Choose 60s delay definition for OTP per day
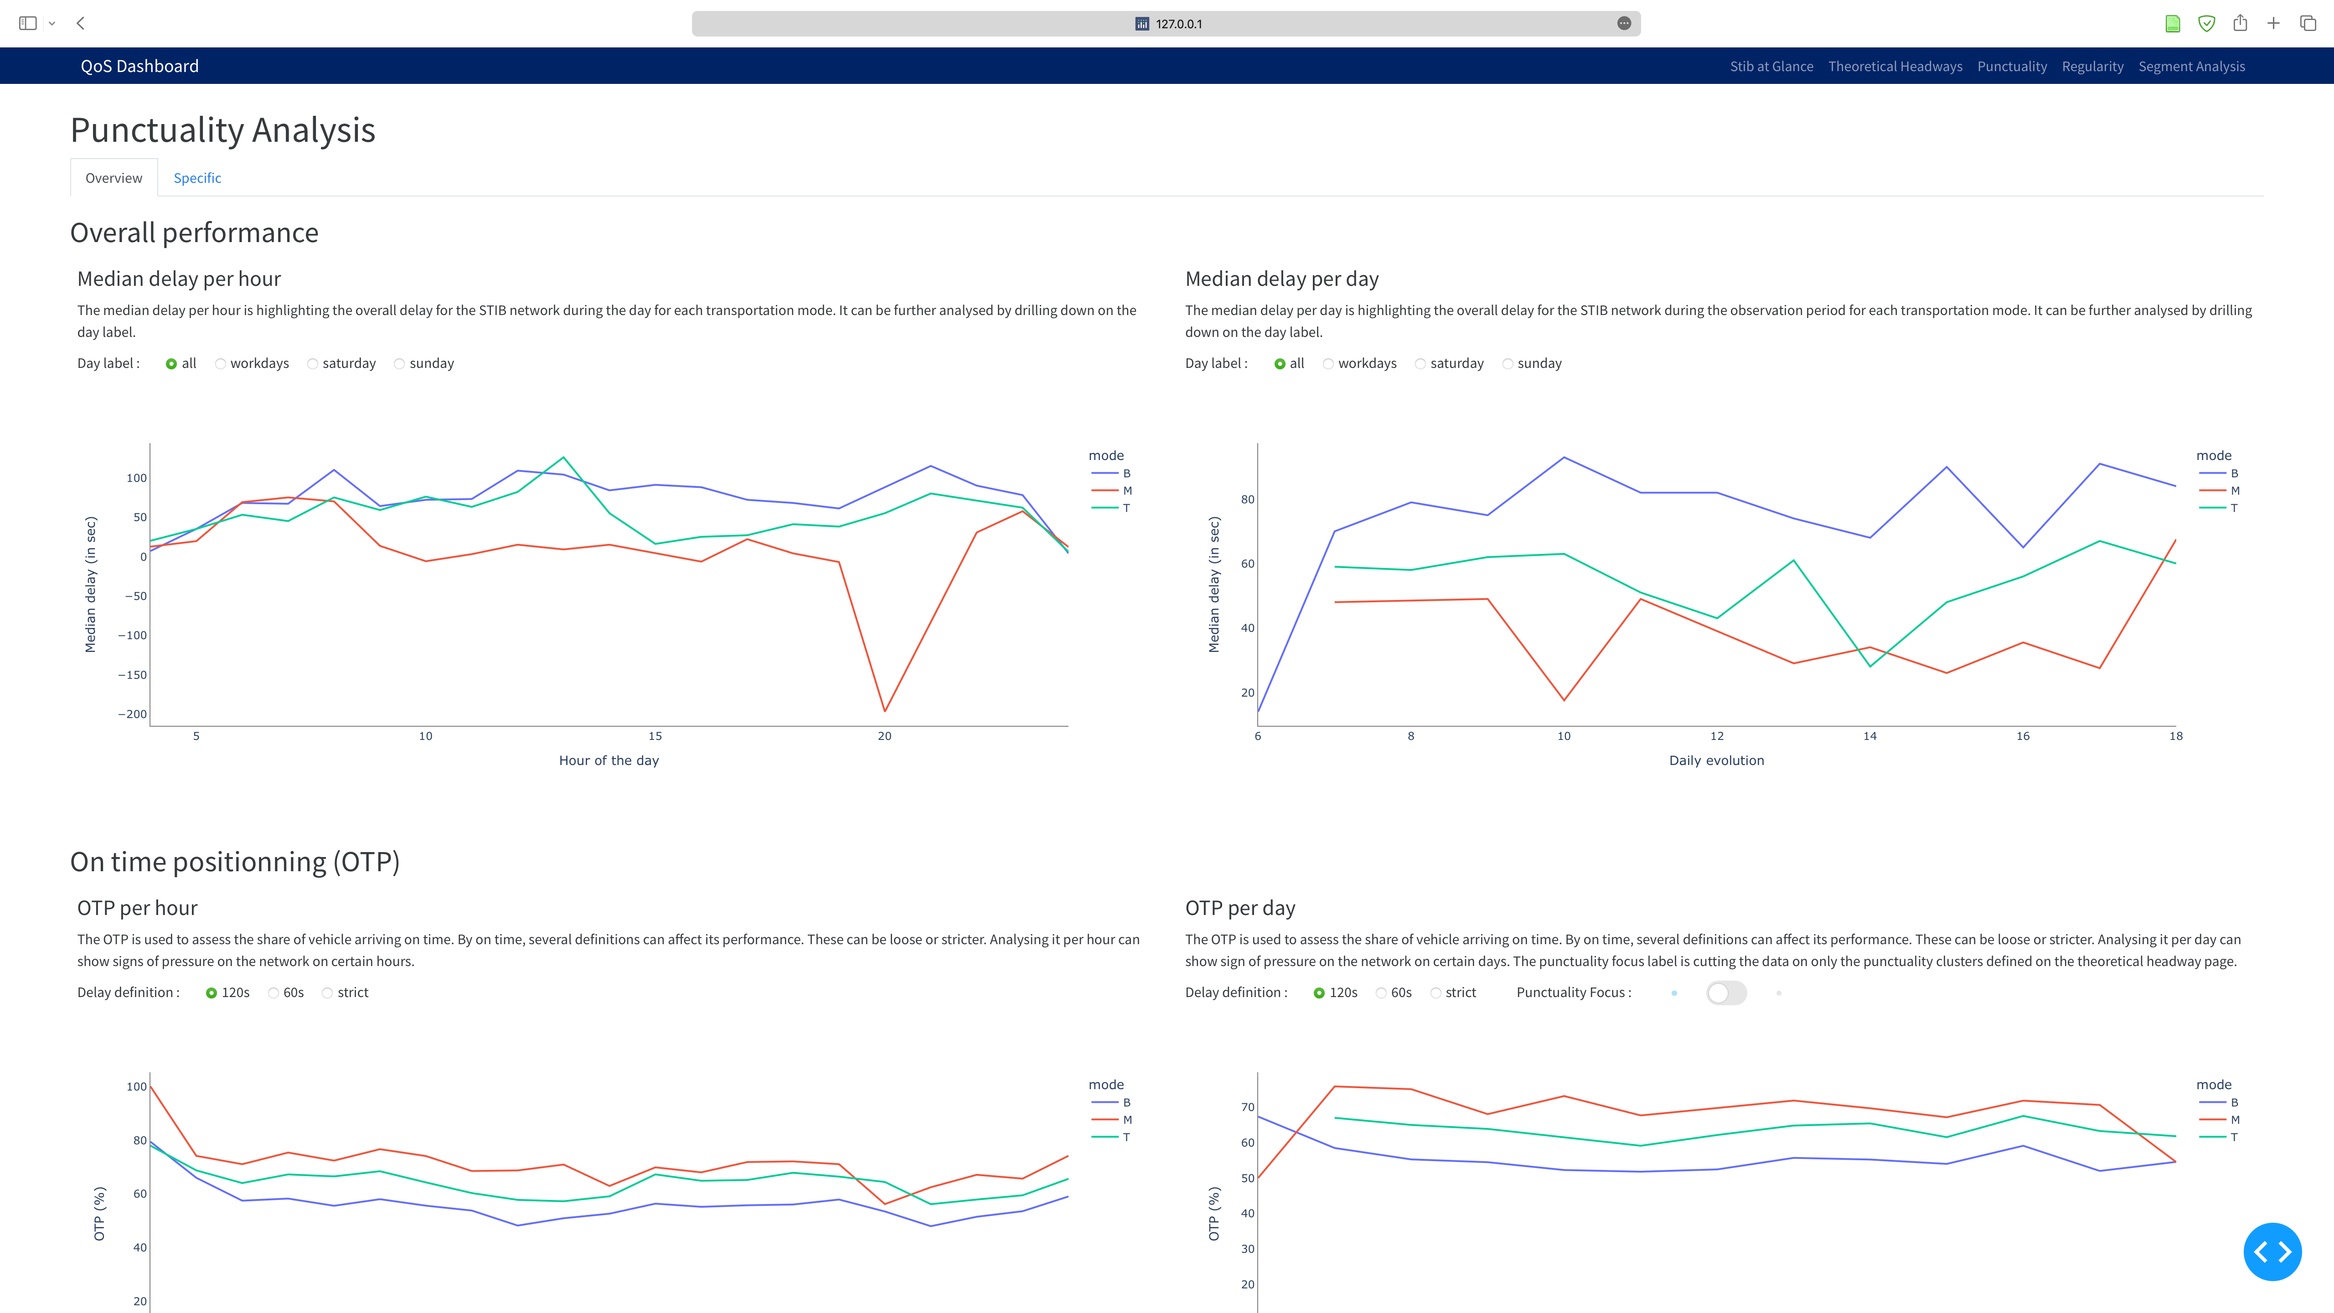This screenshot has height=1313, width=2334. 1382,993
